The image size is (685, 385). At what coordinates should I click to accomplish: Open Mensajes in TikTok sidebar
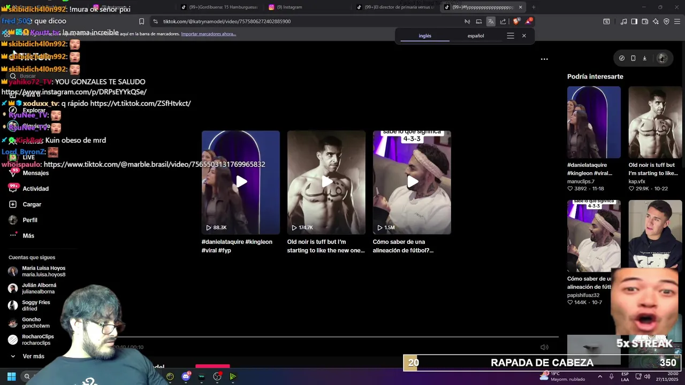coord(29,173)
